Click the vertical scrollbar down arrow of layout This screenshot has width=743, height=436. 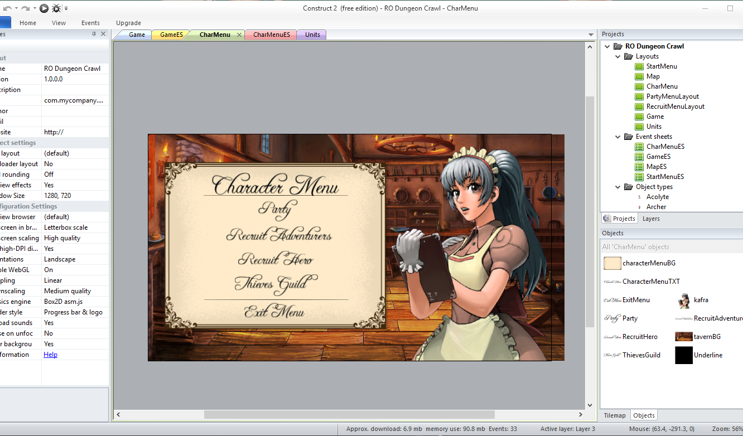click(590, 405)
